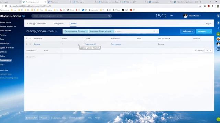Click the filter bar search magnifier
Viewport: 220px width, 123px height.
[154, 31]
